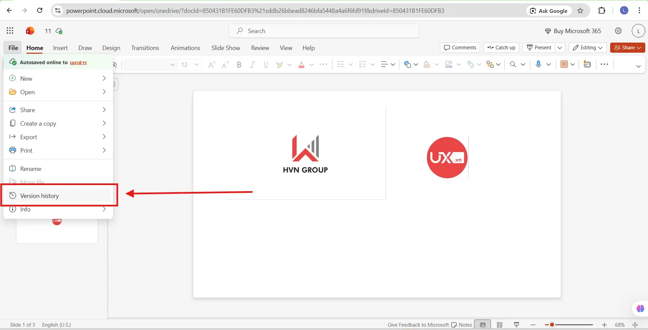Switch to Slide Sorter view icon

click(499, 325)
